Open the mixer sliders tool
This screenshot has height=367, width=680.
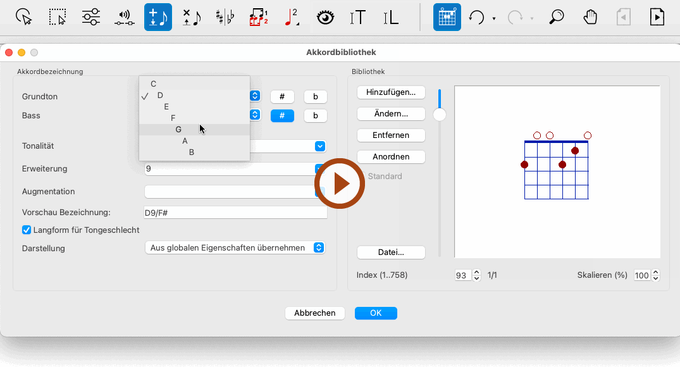coord(91,17)
